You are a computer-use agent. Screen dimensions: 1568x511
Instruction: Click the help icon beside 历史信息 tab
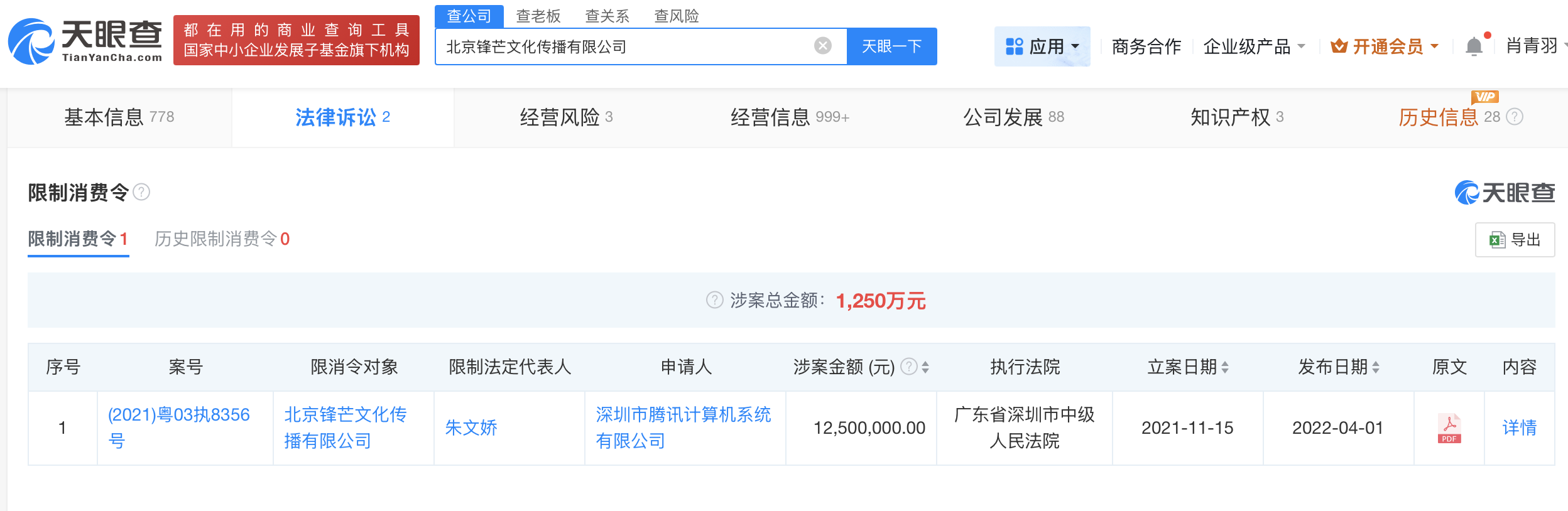point(1515,117)
